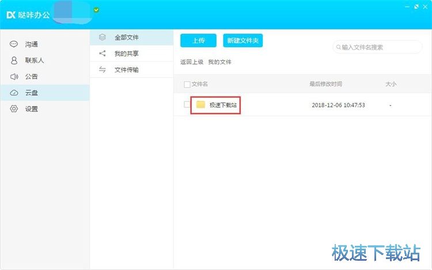Check the 极速下载站 folder row checkbox
432x270 pixels.
click(187, 104)
